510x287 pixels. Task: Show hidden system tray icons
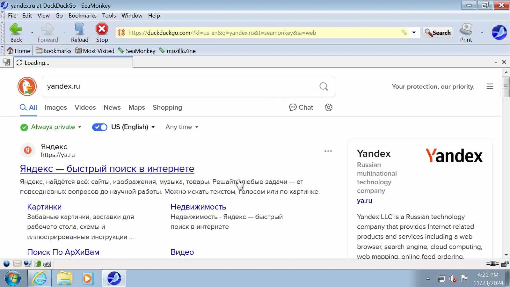tap(428, 279)
